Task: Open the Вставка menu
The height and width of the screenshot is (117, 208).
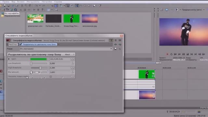Action: tap(21, 2)
